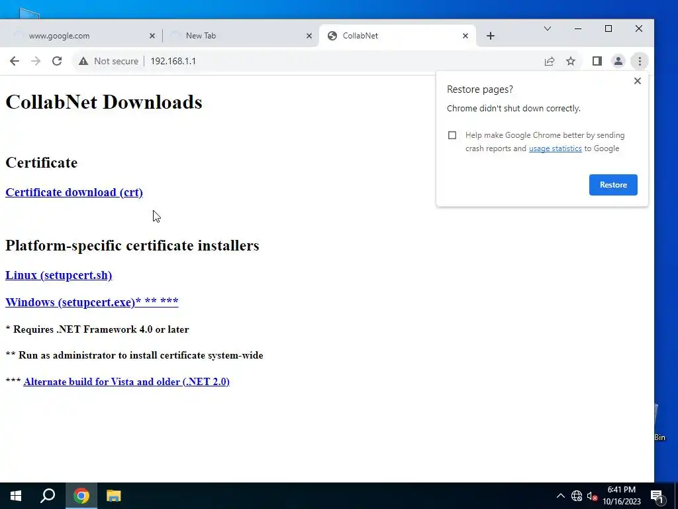Maximize the Chrome window
Viewport: 678px width, 509px height.
(608, 28)
